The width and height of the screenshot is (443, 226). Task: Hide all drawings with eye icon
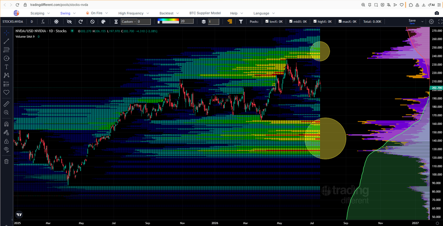click(6, 150)
